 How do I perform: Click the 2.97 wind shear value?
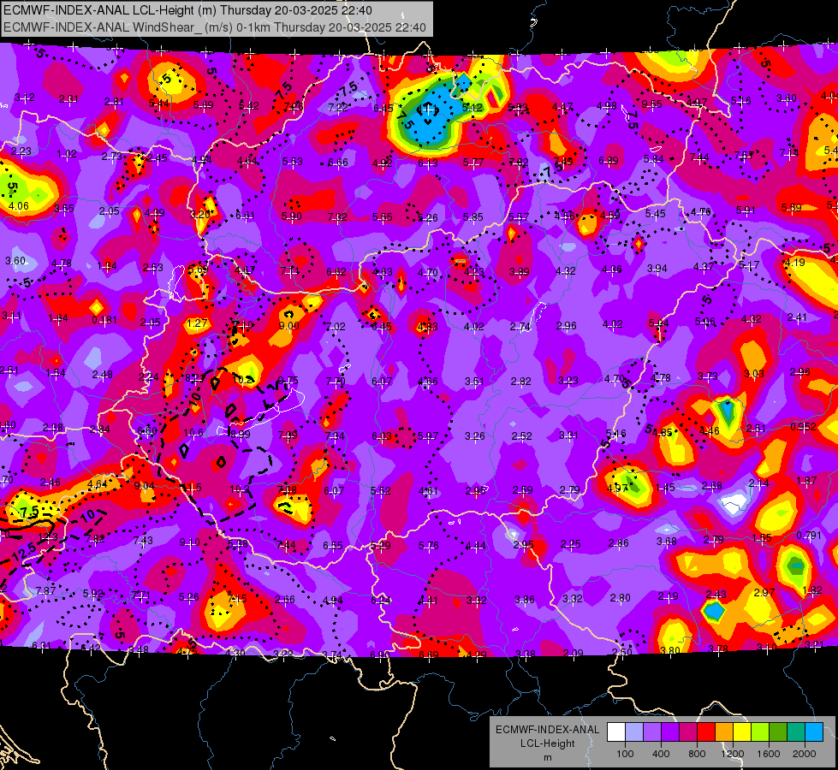tap(764, 592)
